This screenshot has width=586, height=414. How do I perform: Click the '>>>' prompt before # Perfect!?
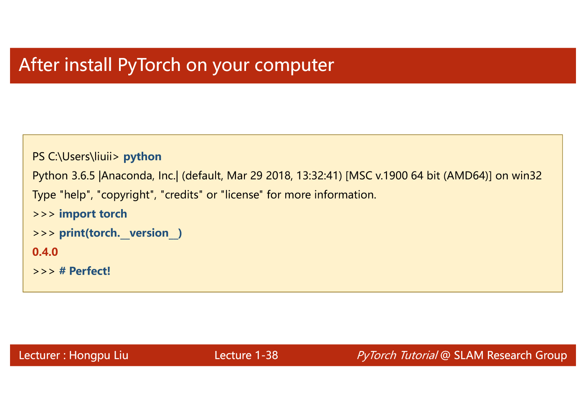point(44,272)
